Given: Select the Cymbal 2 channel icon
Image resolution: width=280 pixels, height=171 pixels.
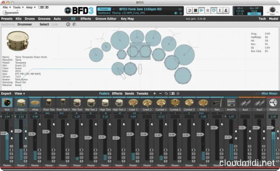Looking at the screenshot, I should (175, 103).
